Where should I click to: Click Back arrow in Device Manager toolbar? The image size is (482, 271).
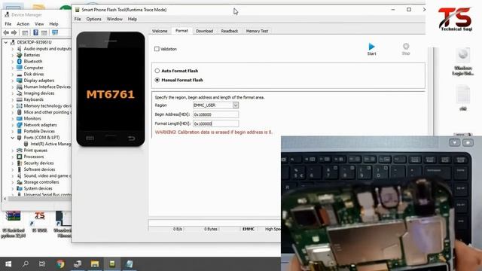pyautogui.click(x=6, y=32)
